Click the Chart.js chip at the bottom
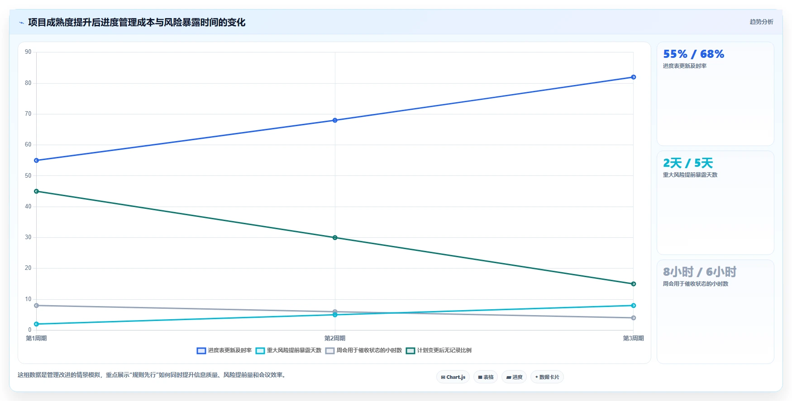Viewport: 792px width, 401px height. pos(453,377)
